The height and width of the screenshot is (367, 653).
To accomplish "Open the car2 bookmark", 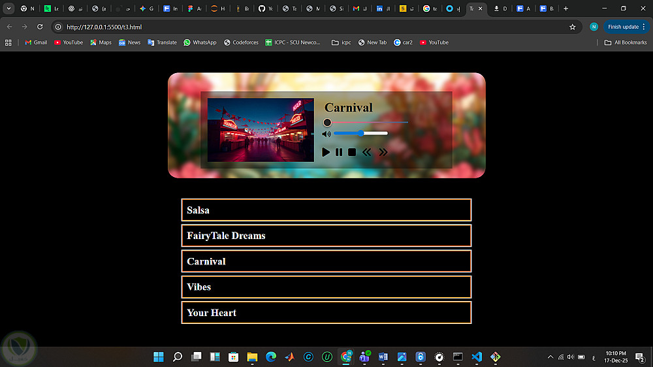I will point(403,42).
